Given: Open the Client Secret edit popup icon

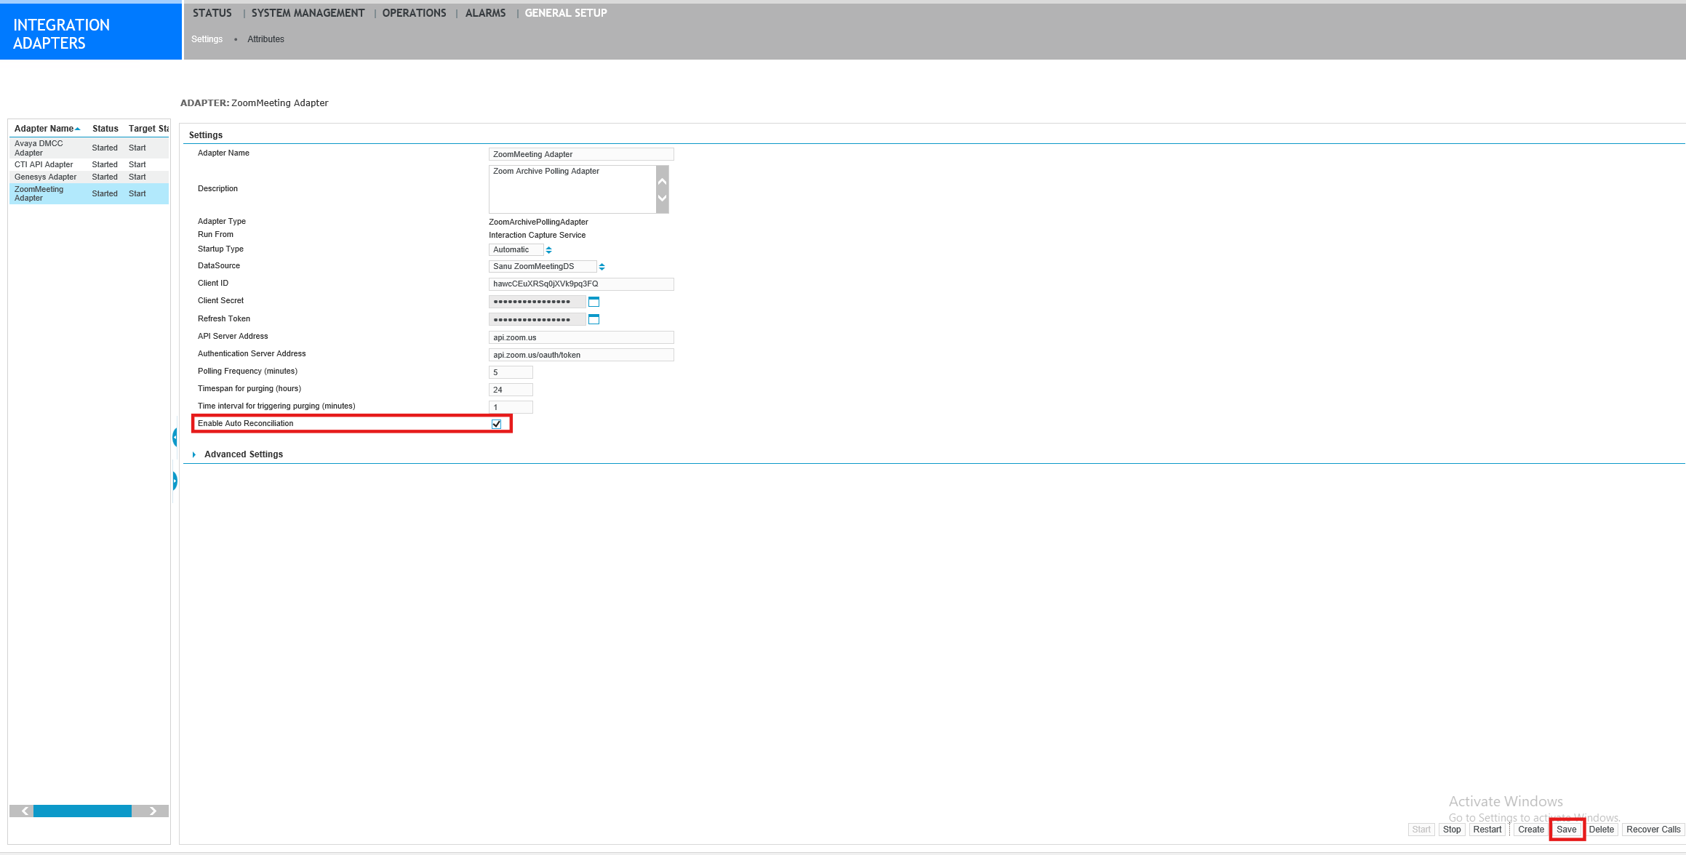Looking at the screenshot, I should (x=594, y=302).
